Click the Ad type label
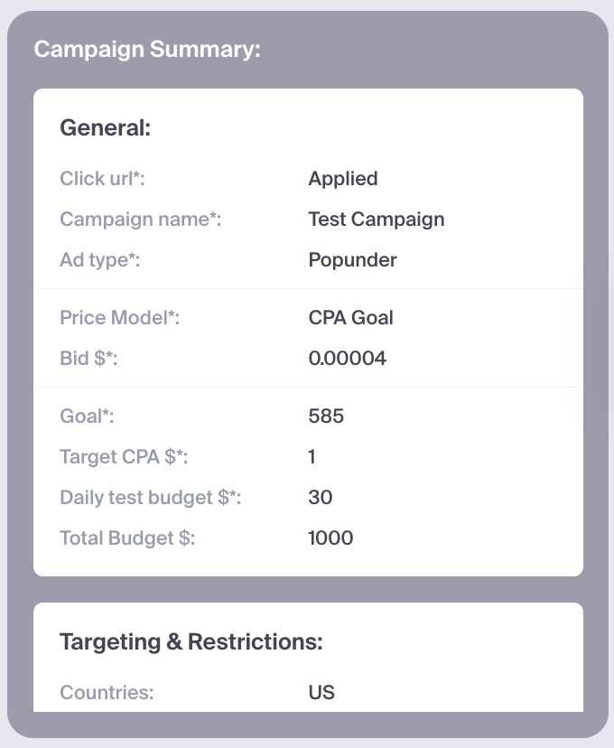The height and width of the screenshot is (748, 614). (100, 260)
